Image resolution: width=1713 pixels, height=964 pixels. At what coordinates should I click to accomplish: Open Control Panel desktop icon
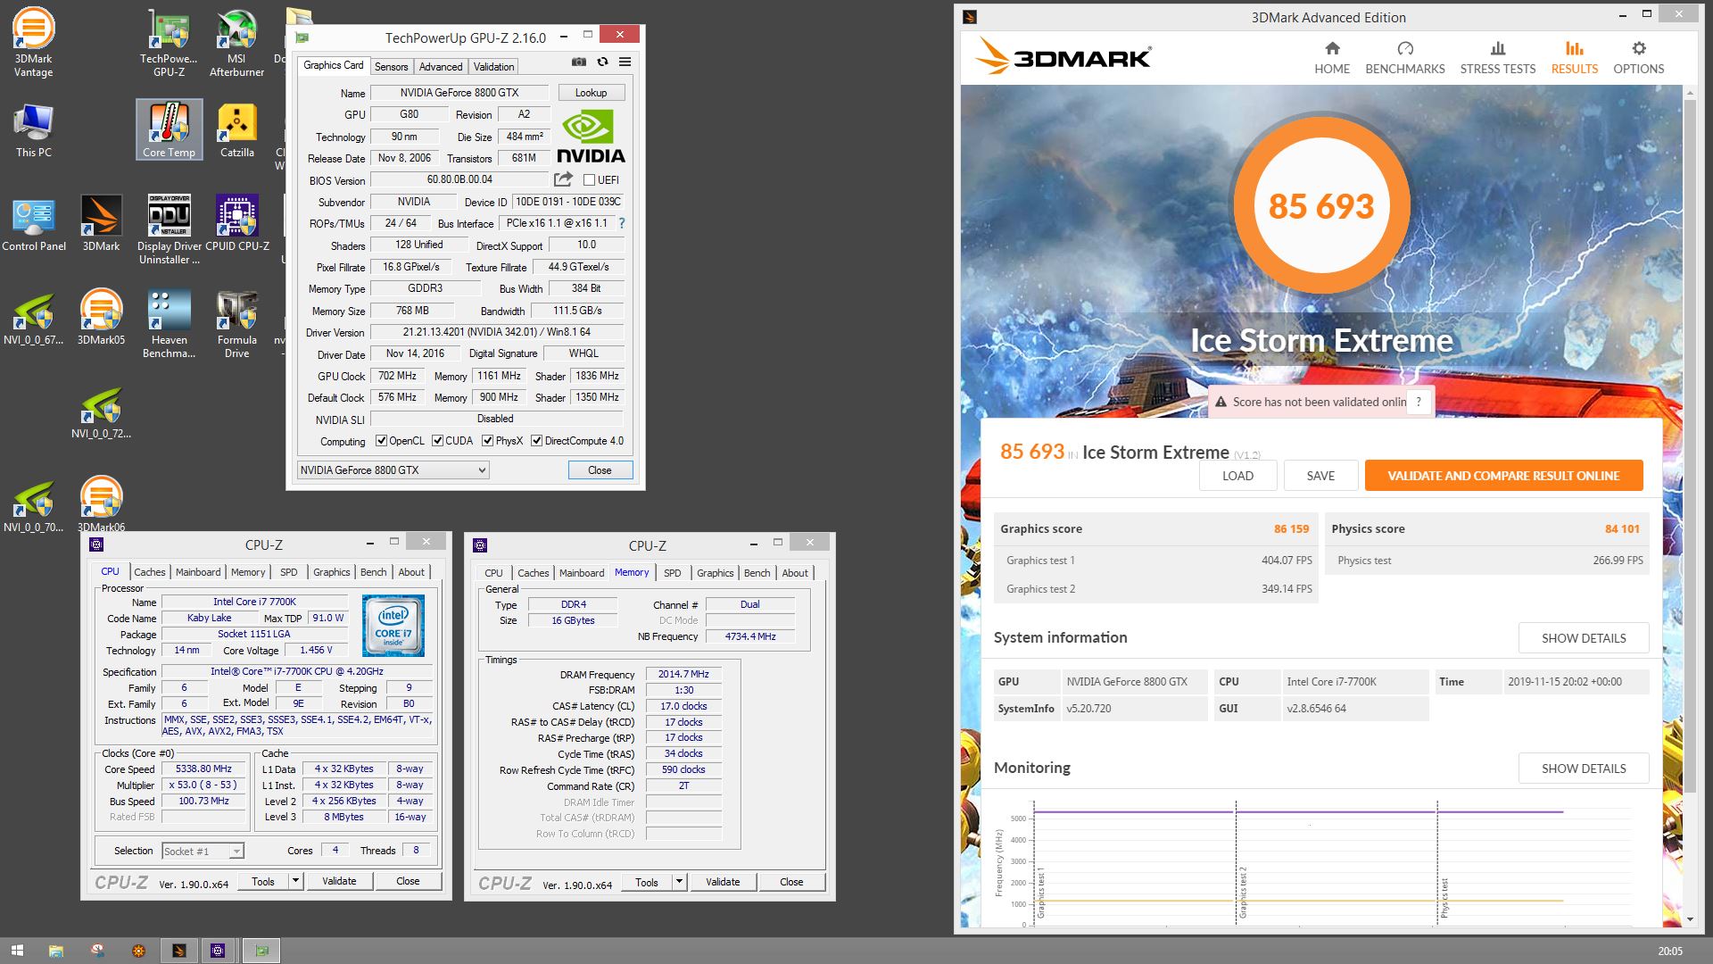tap(34, 223)
